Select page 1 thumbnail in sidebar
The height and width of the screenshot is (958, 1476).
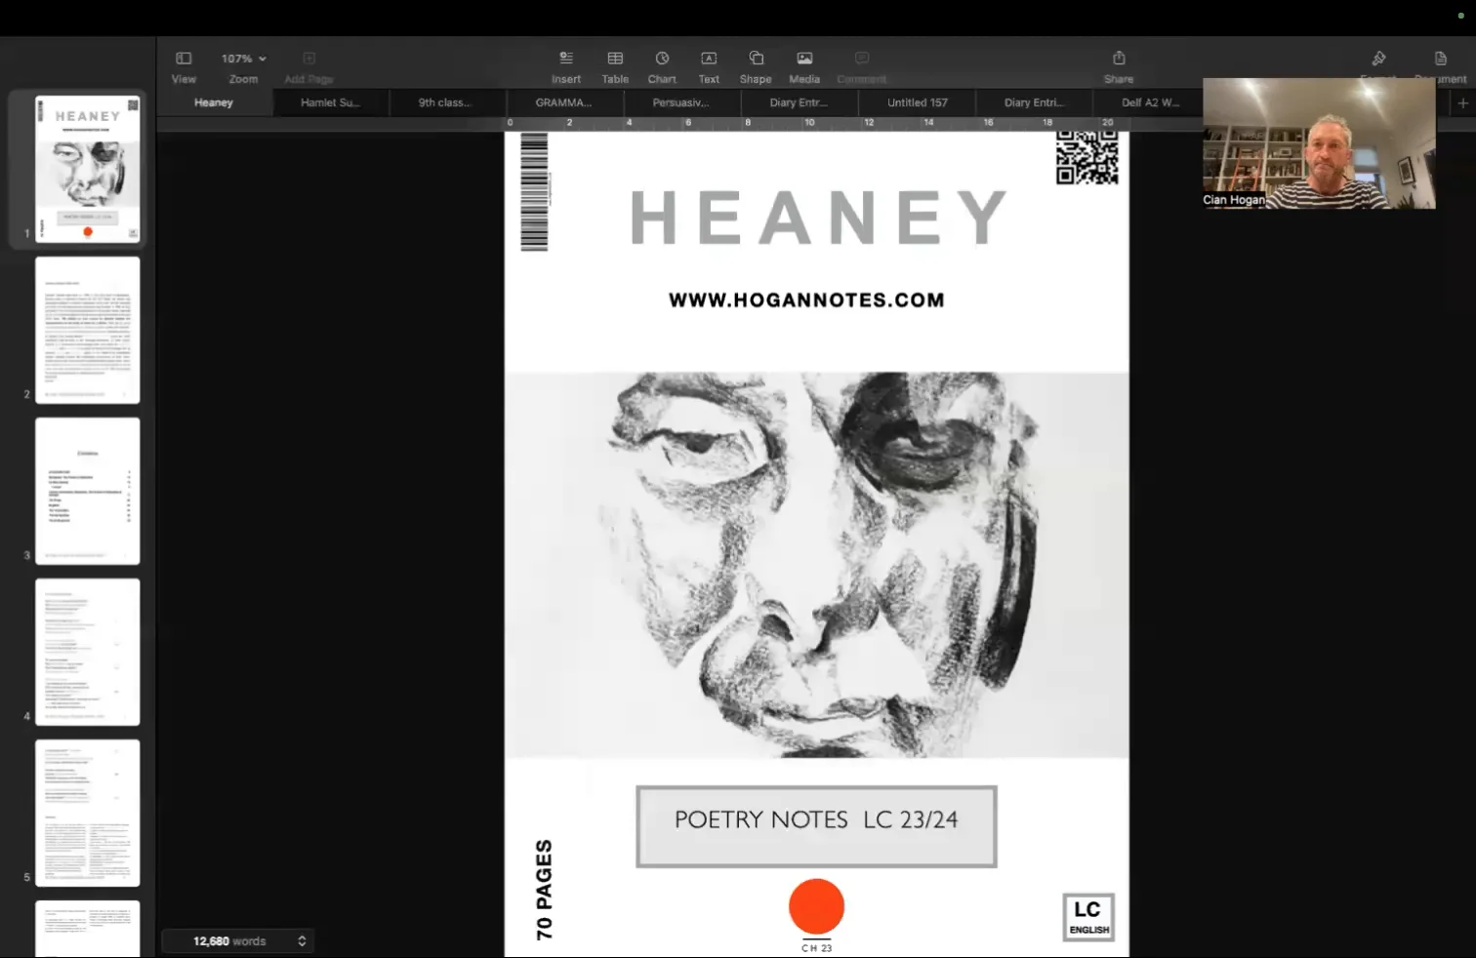[88, 169]
